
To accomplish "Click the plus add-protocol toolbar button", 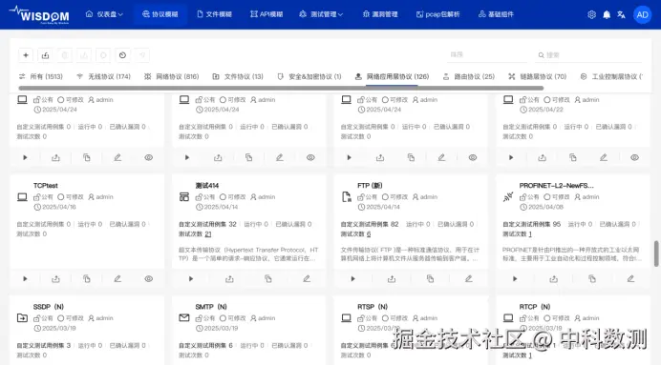I will [x=26, y=55].
